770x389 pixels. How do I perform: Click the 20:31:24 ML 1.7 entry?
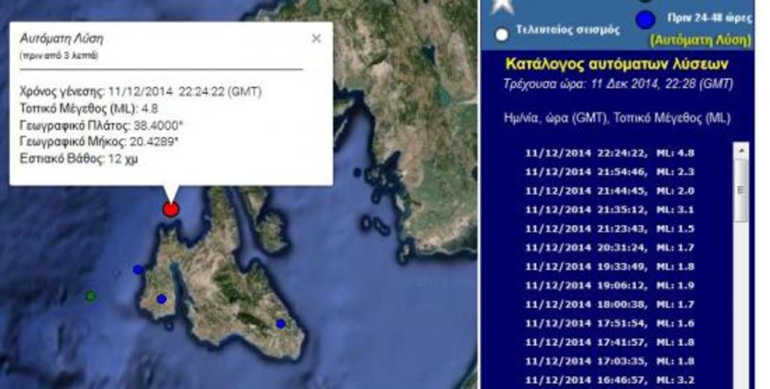pos(610,247)
